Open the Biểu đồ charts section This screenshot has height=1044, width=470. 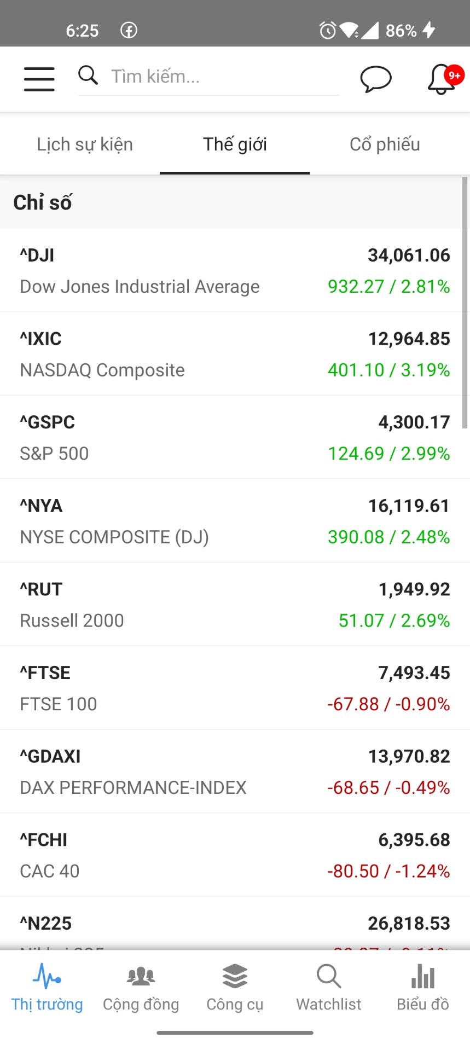point(422,989)
